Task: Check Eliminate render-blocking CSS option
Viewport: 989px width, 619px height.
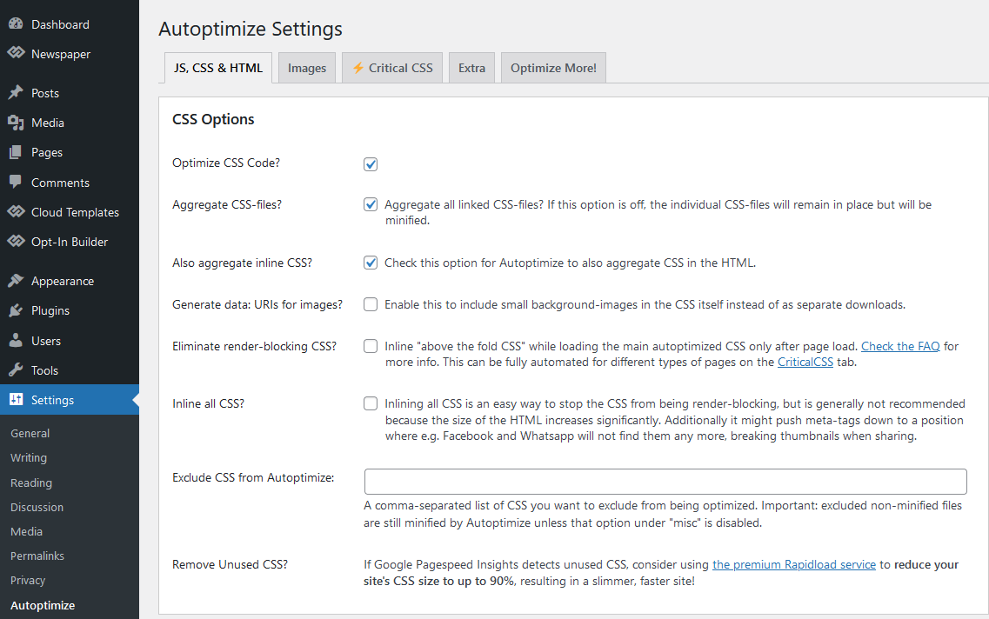Action: point(371,346)
